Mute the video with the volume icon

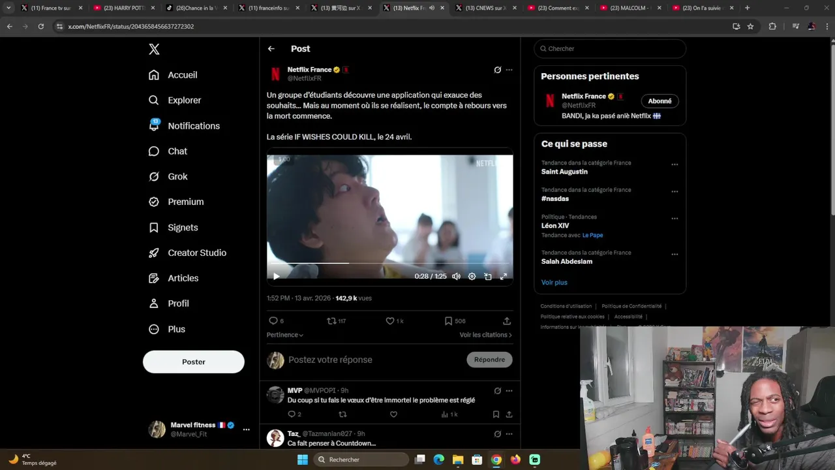[x=457, y=277]
